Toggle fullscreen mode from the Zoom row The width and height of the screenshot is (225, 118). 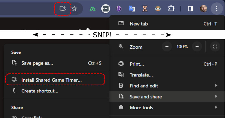[215, 47]
